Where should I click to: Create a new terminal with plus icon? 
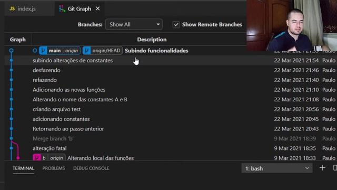point(322,168)
